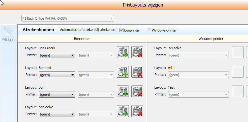Open Printer dropdown for Bon Freerk

tap(57, 55)
